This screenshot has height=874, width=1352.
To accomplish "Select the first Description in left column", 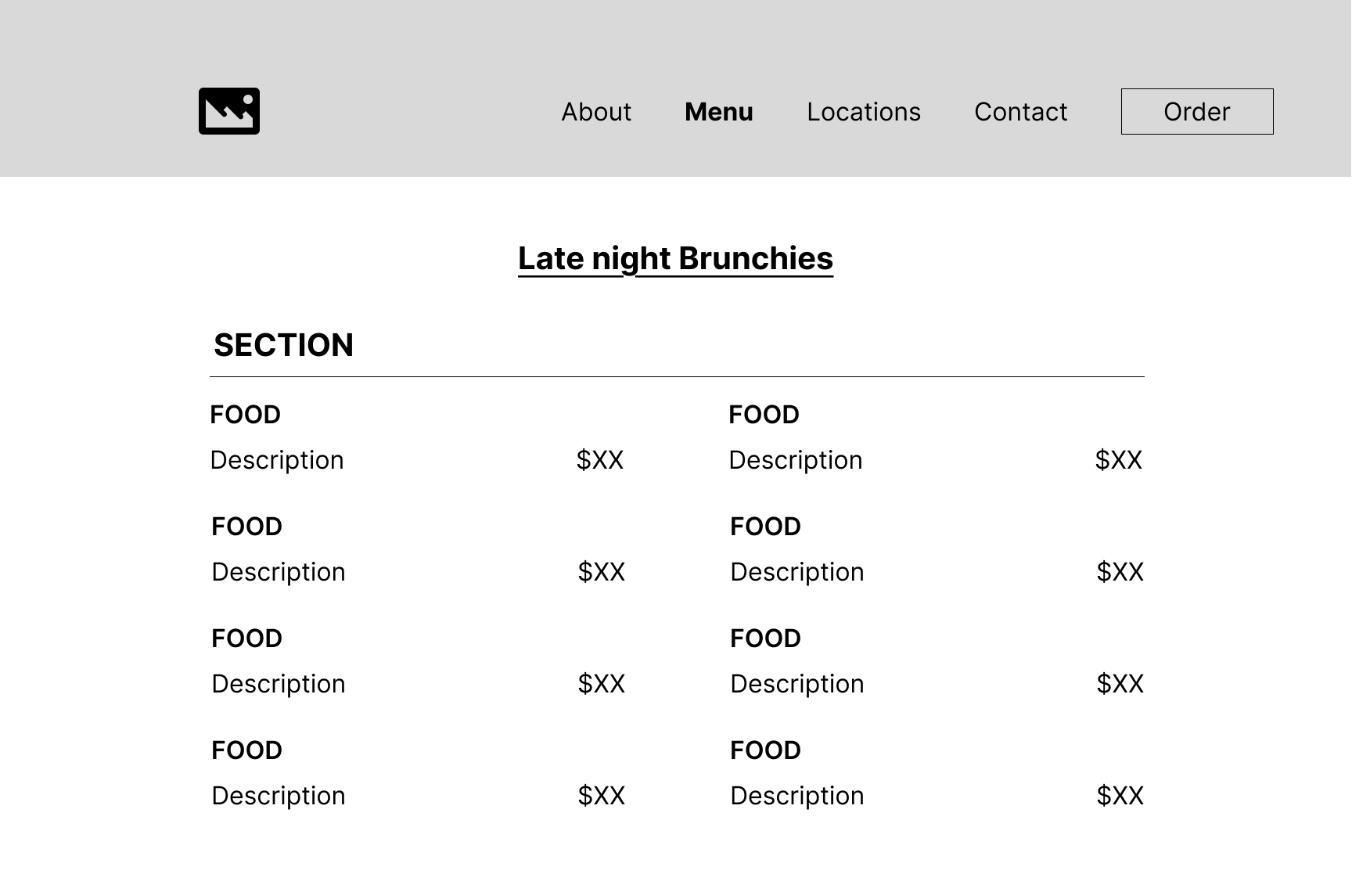I will (x=277, y=460).
